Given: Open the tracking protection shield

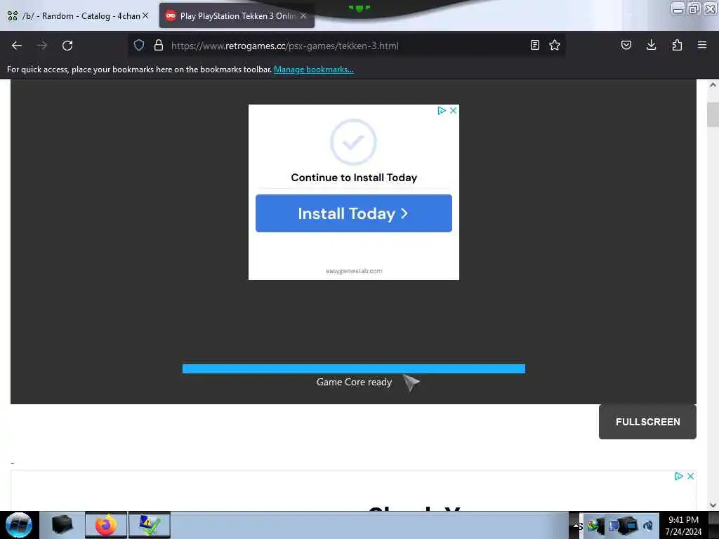Looking at the screenshot, I should [139, 46].
